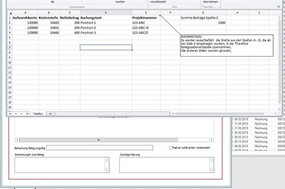The width and height of the screenshot is (285, 189).
Task: Click the previous sheet navigation arrow
Action: click(16, 114)
